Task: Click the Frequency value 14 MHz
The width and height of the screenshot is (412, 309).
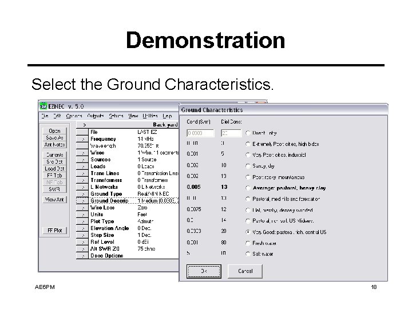Action: pyautogui.click(x=145, y=139)
